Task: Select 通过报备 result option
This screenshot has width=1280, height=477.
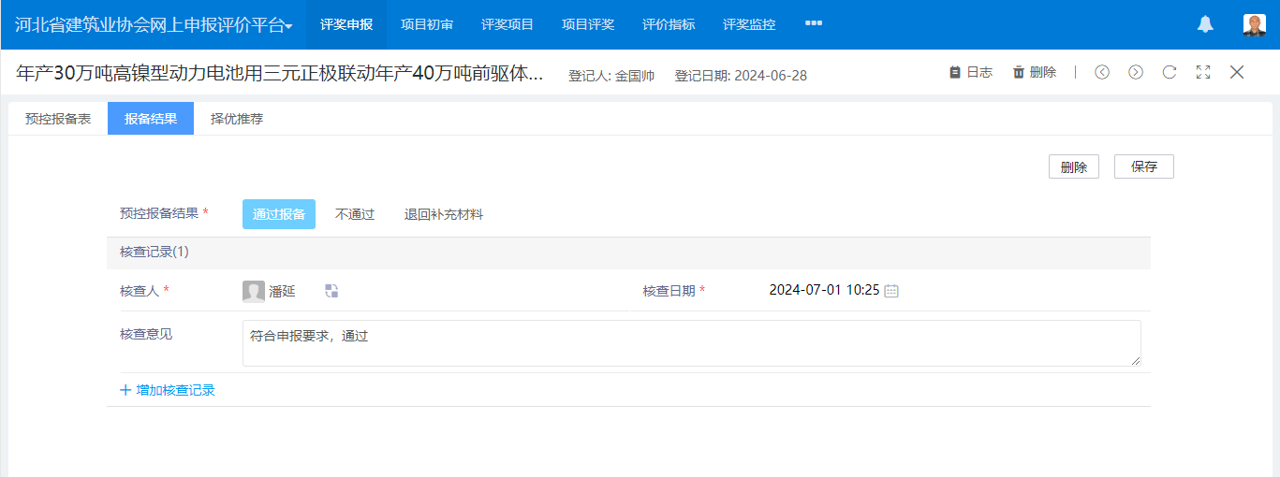Action: tap(278, 214)
